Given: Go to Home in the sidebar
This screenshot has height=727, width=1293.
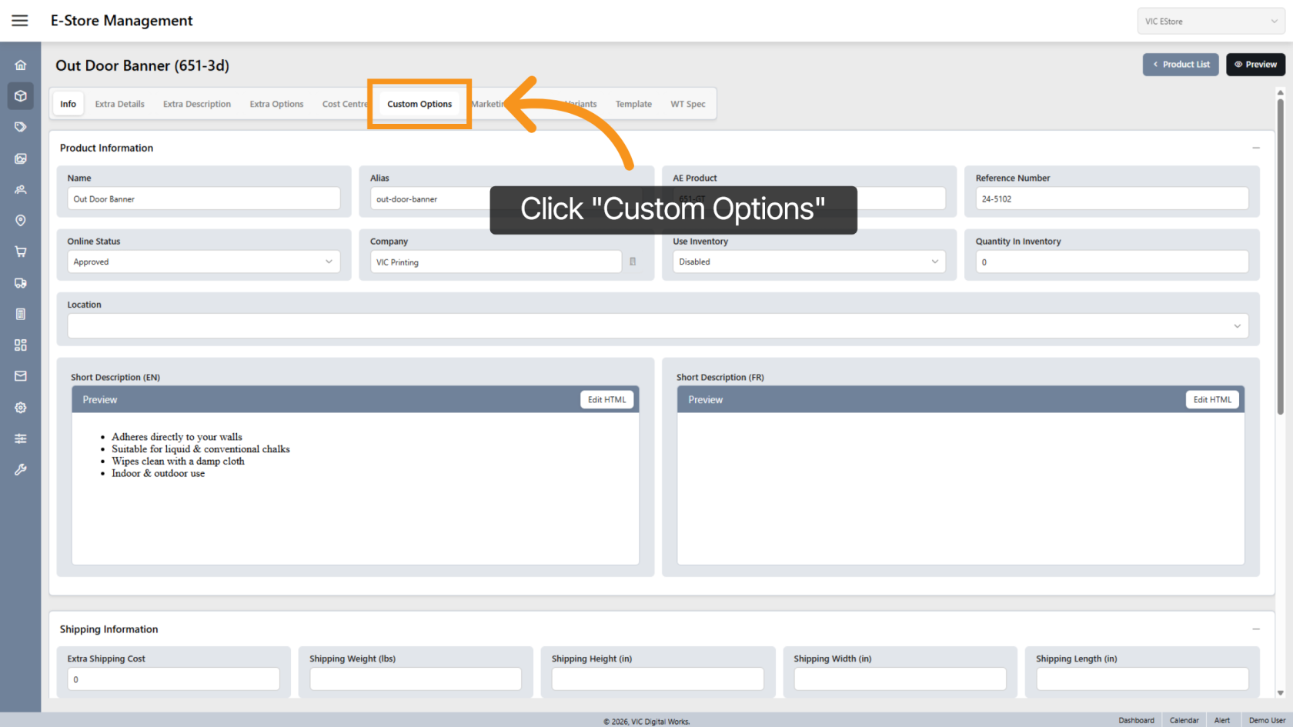Looking at the screenshot, I should (x=21, y=65).
